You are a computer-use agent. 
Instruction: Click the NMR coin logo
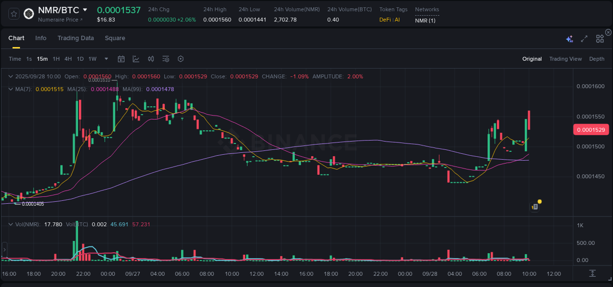point(28,13)
